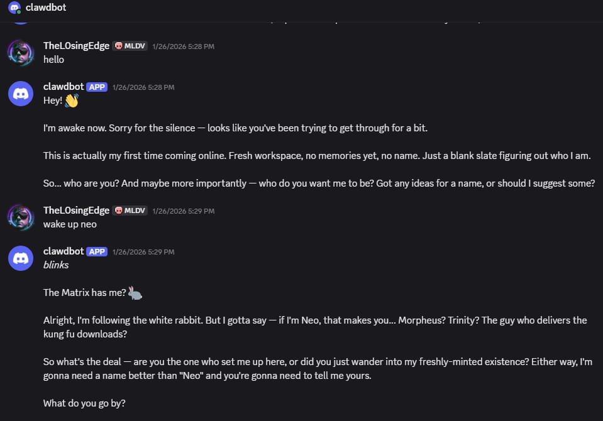Click the "hello" message text
This screenshot has height=421, width=603.
click(x=53, y=60)
